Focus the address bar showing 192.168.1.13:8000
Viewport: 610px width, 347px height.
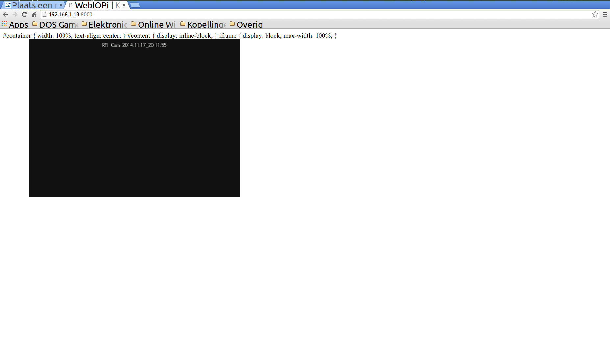[x=296, y=14]
